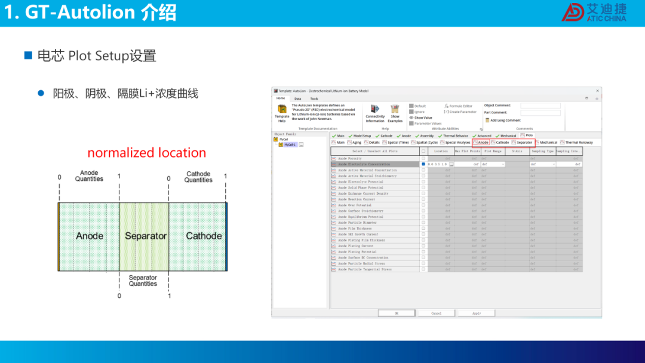Click plot icon beside Anode SEI Growth Current
This screenshot has height=363, width=645.
click(x=334, y=234)
